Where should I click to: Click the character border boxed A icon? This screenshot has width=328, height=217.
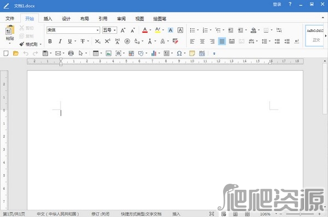tap(180, 30)
